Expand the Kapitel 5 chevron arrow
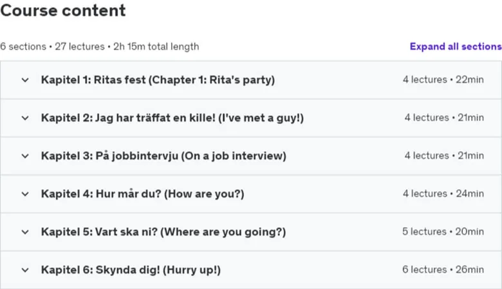502x289 pixels. point(25,232)
